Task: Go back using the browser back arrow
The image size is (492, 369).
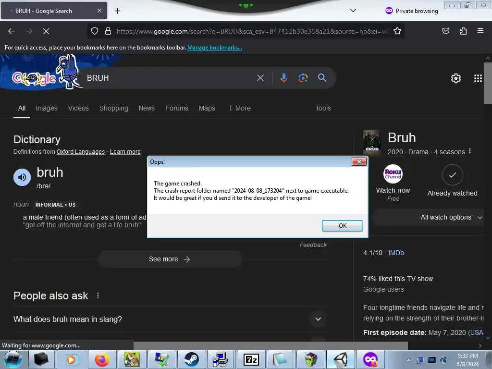Action: [x=12, y=31]
